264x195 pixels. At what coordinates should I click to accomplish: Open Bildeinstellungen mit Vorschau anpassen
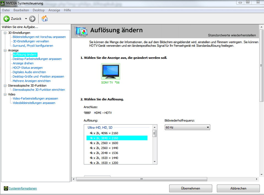(39, 37)
